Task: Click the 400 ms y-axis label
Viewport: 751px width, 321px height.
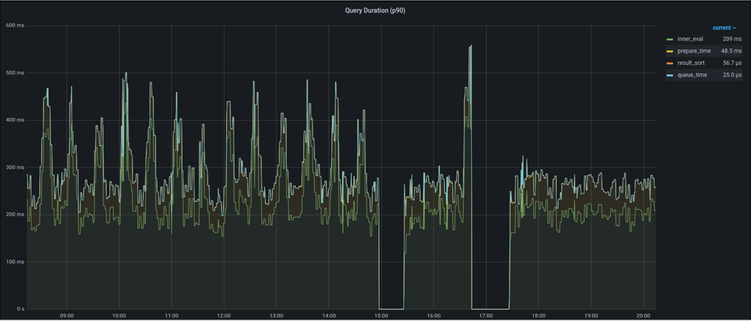Action: pyautogui.click(x=15, y=120)
